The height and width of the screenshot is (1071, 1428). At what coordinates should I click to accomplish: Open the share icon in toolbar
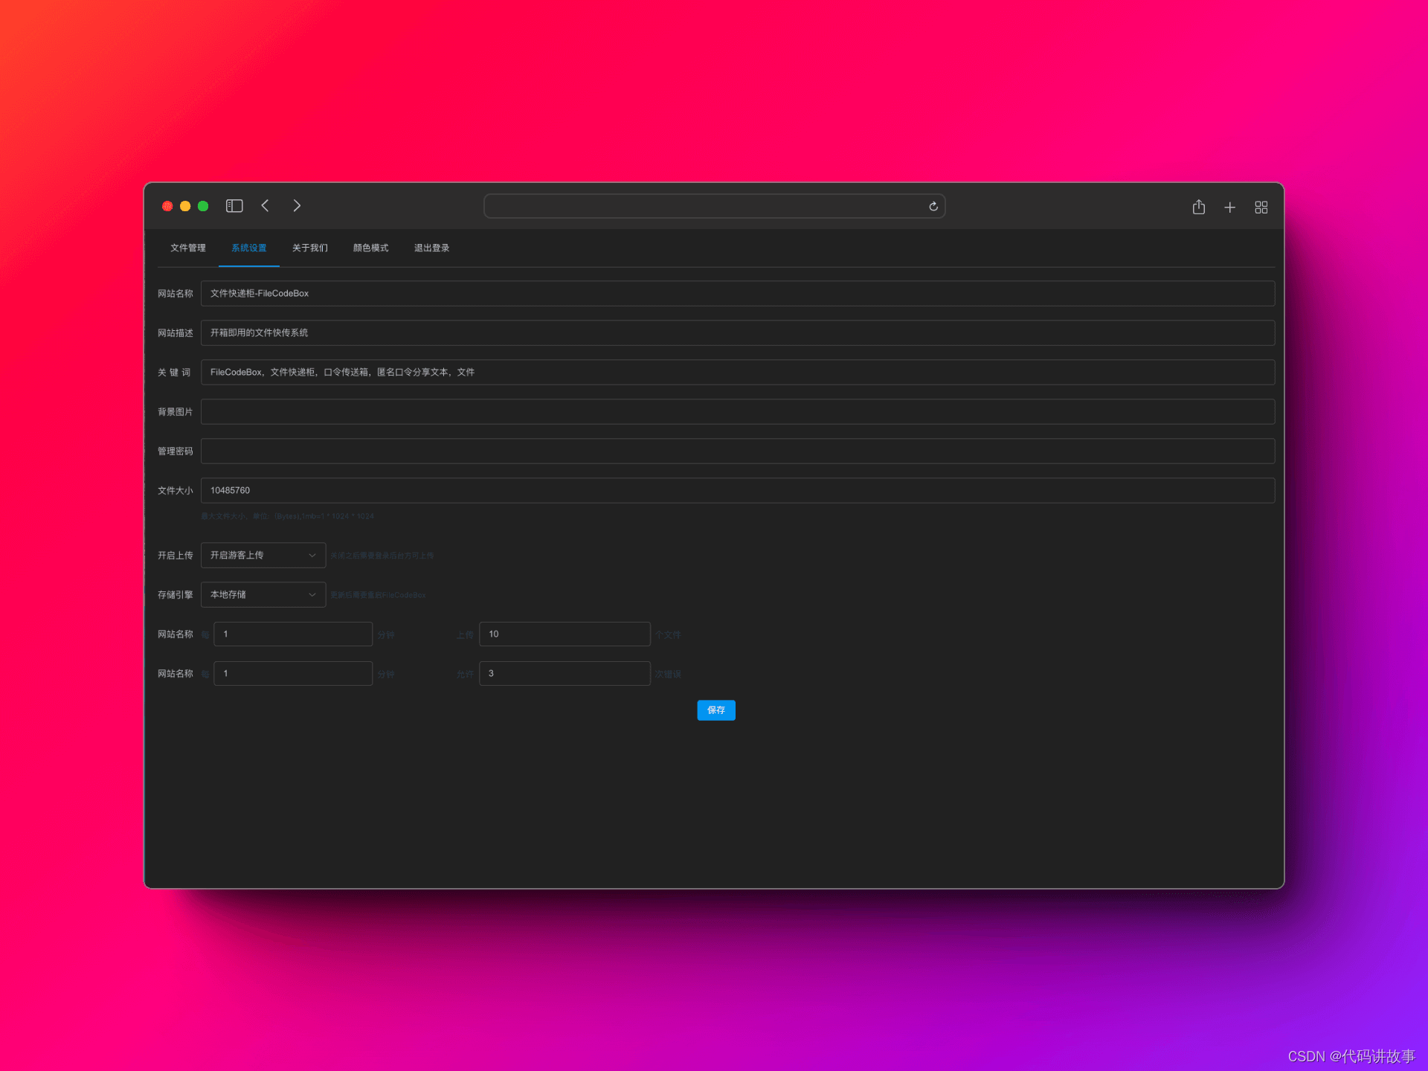pos(1199,207)
